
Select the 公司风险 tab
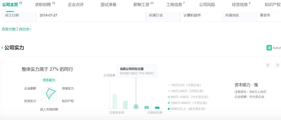coord(207,5)
